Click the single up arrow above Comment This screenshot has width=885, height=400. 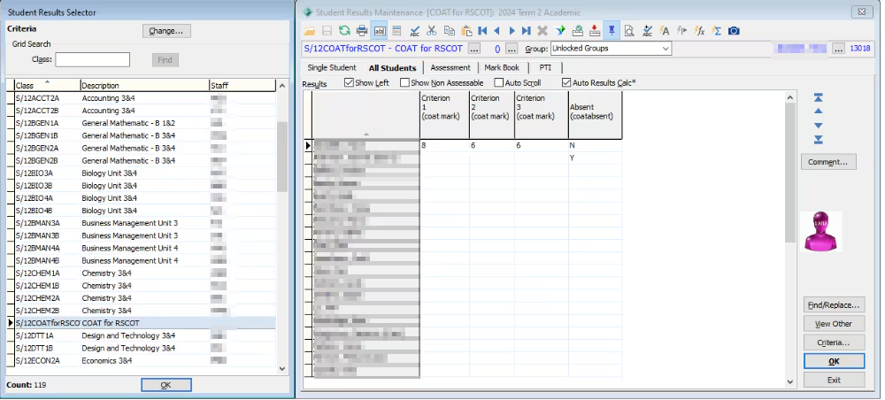pos(819,112)
